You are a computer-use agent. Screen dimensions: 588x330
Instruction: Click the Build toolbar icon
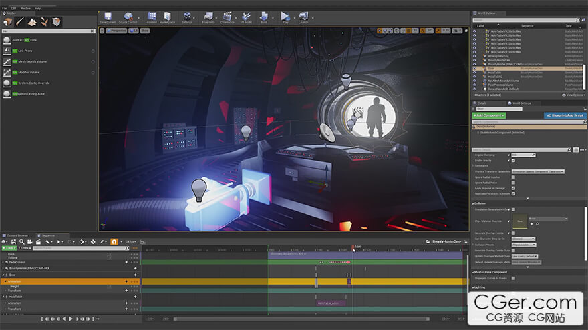[x=264, y=17]
